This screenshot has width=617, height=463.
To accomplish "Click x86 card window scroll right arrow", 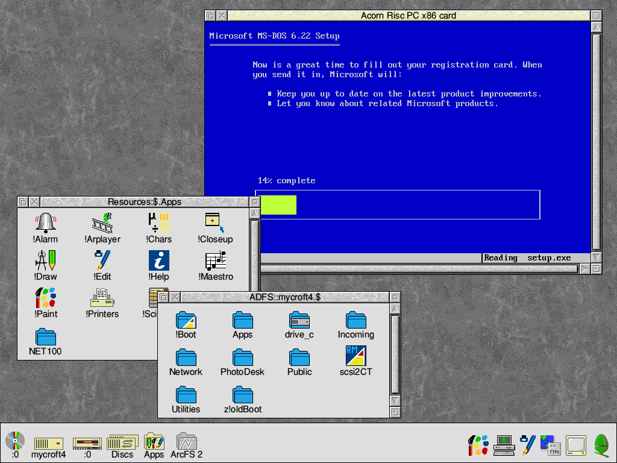I will click(x=584, y=269).
